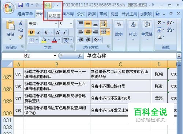The width and height of the screenshot is (183, 134).
Task: Open the 加载项 tab
Action: [146, 14]
